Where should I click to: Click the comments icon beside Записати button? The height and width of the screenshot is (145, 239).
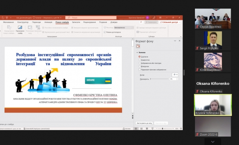[141, 22]
